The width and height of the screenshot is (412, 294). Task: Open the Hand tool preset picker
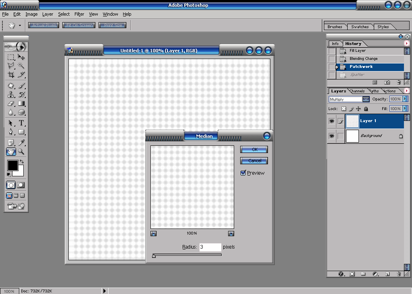point(20,25)
